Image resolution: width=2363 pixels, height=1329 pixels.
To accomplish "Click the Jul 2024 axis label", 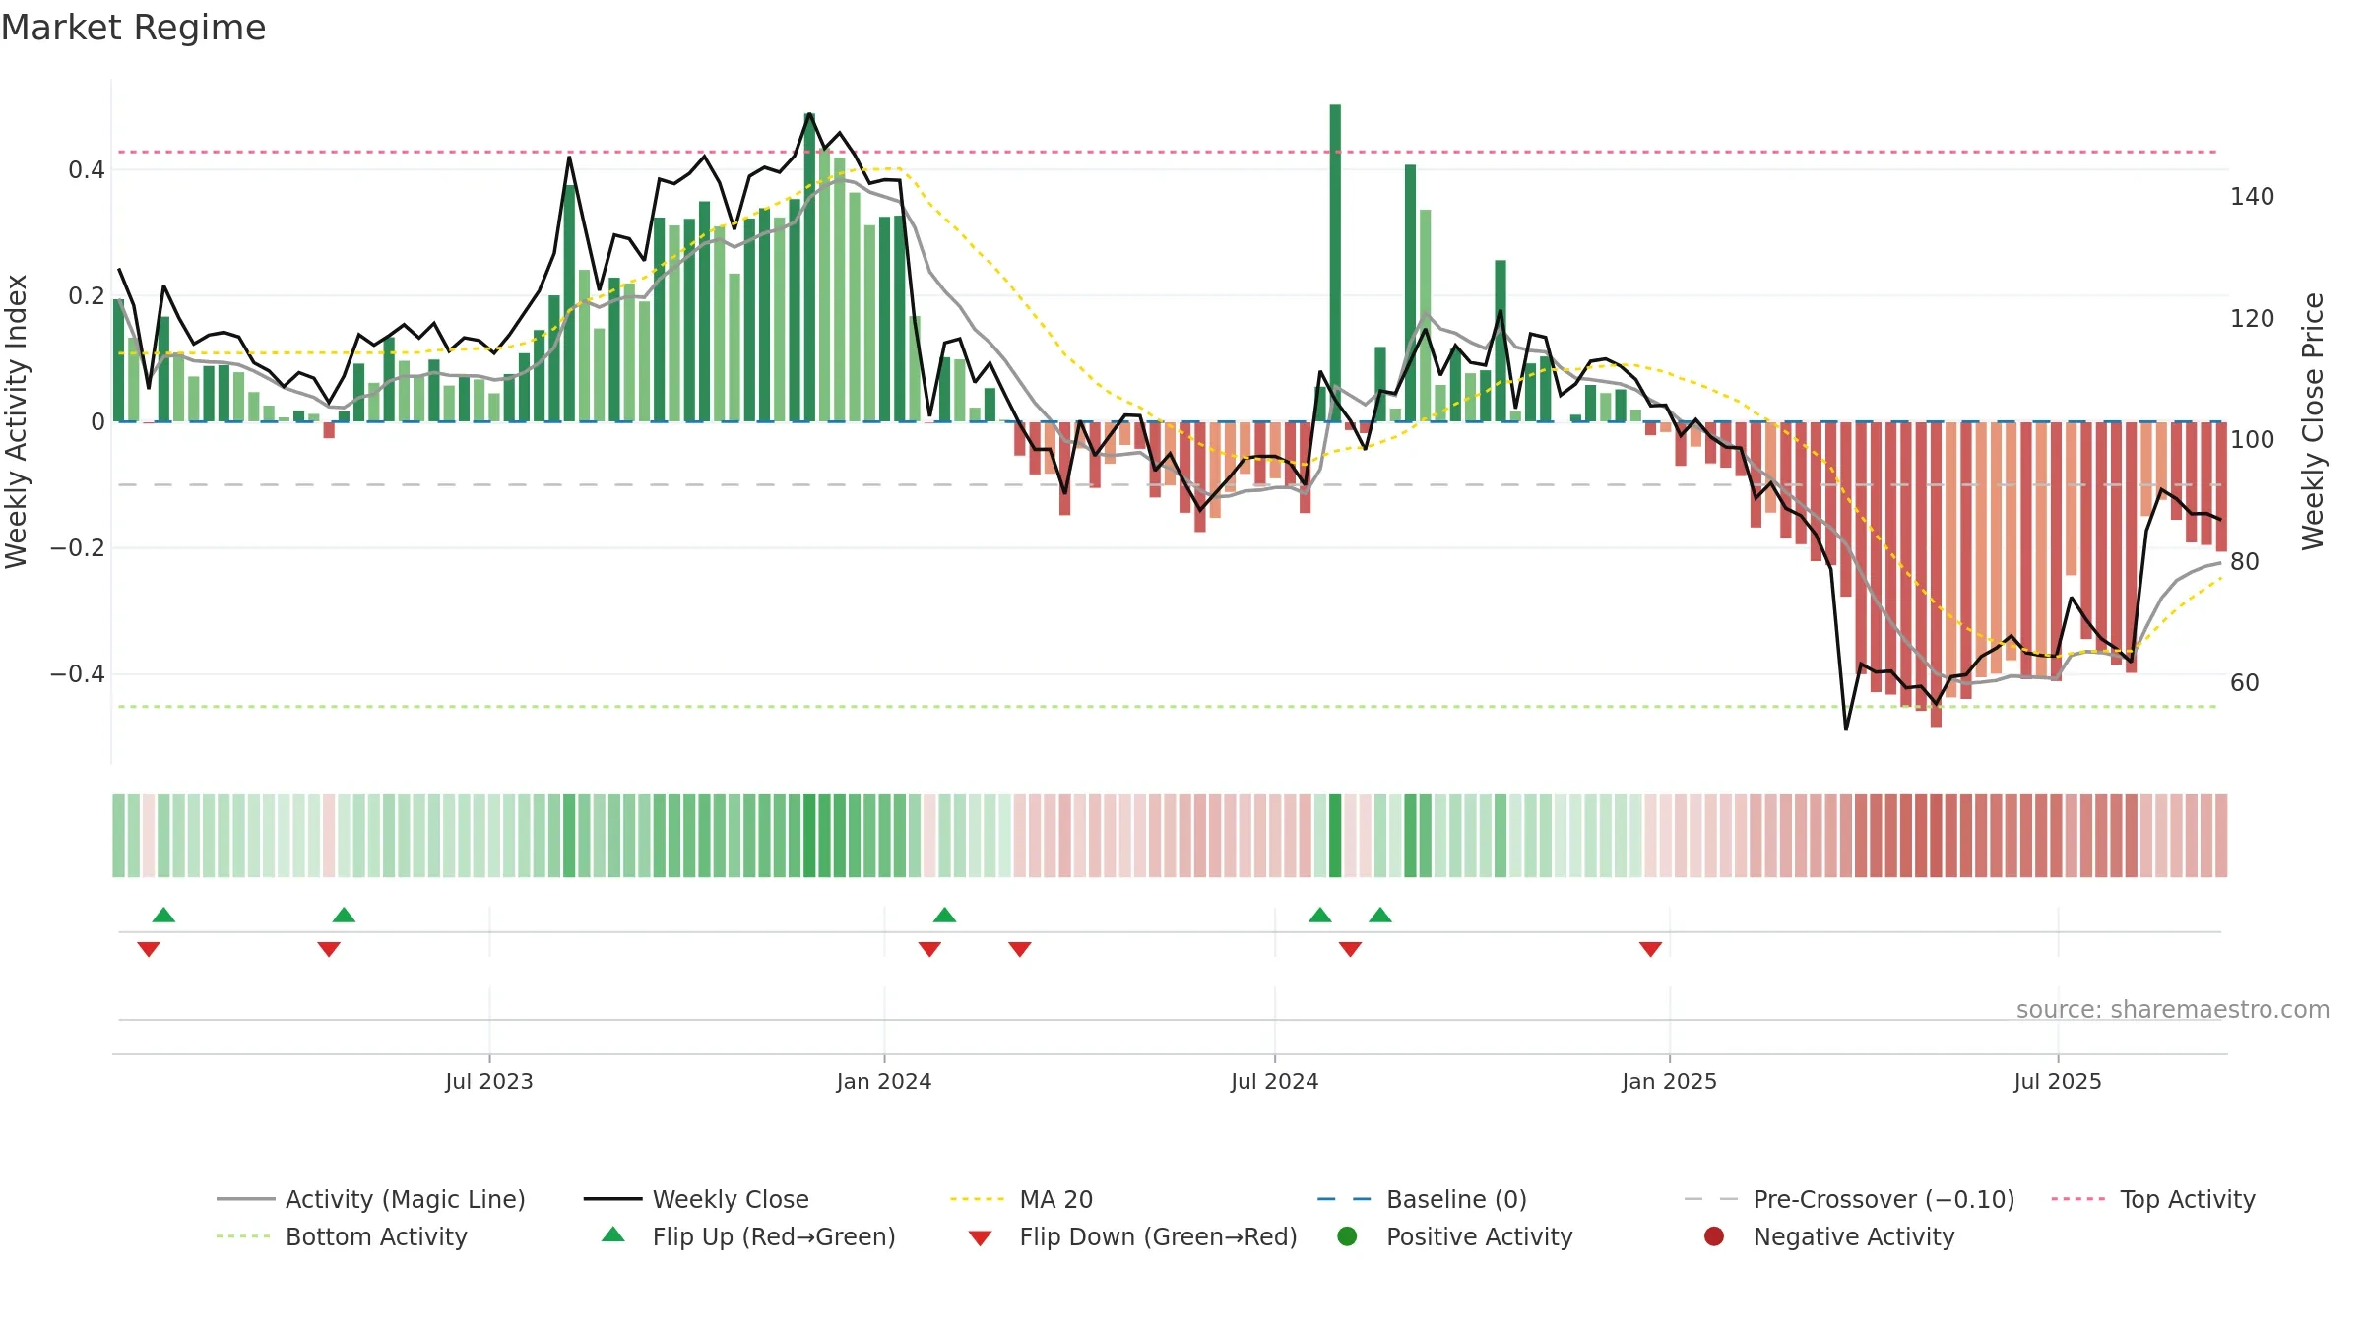I will point(1275,1082).
